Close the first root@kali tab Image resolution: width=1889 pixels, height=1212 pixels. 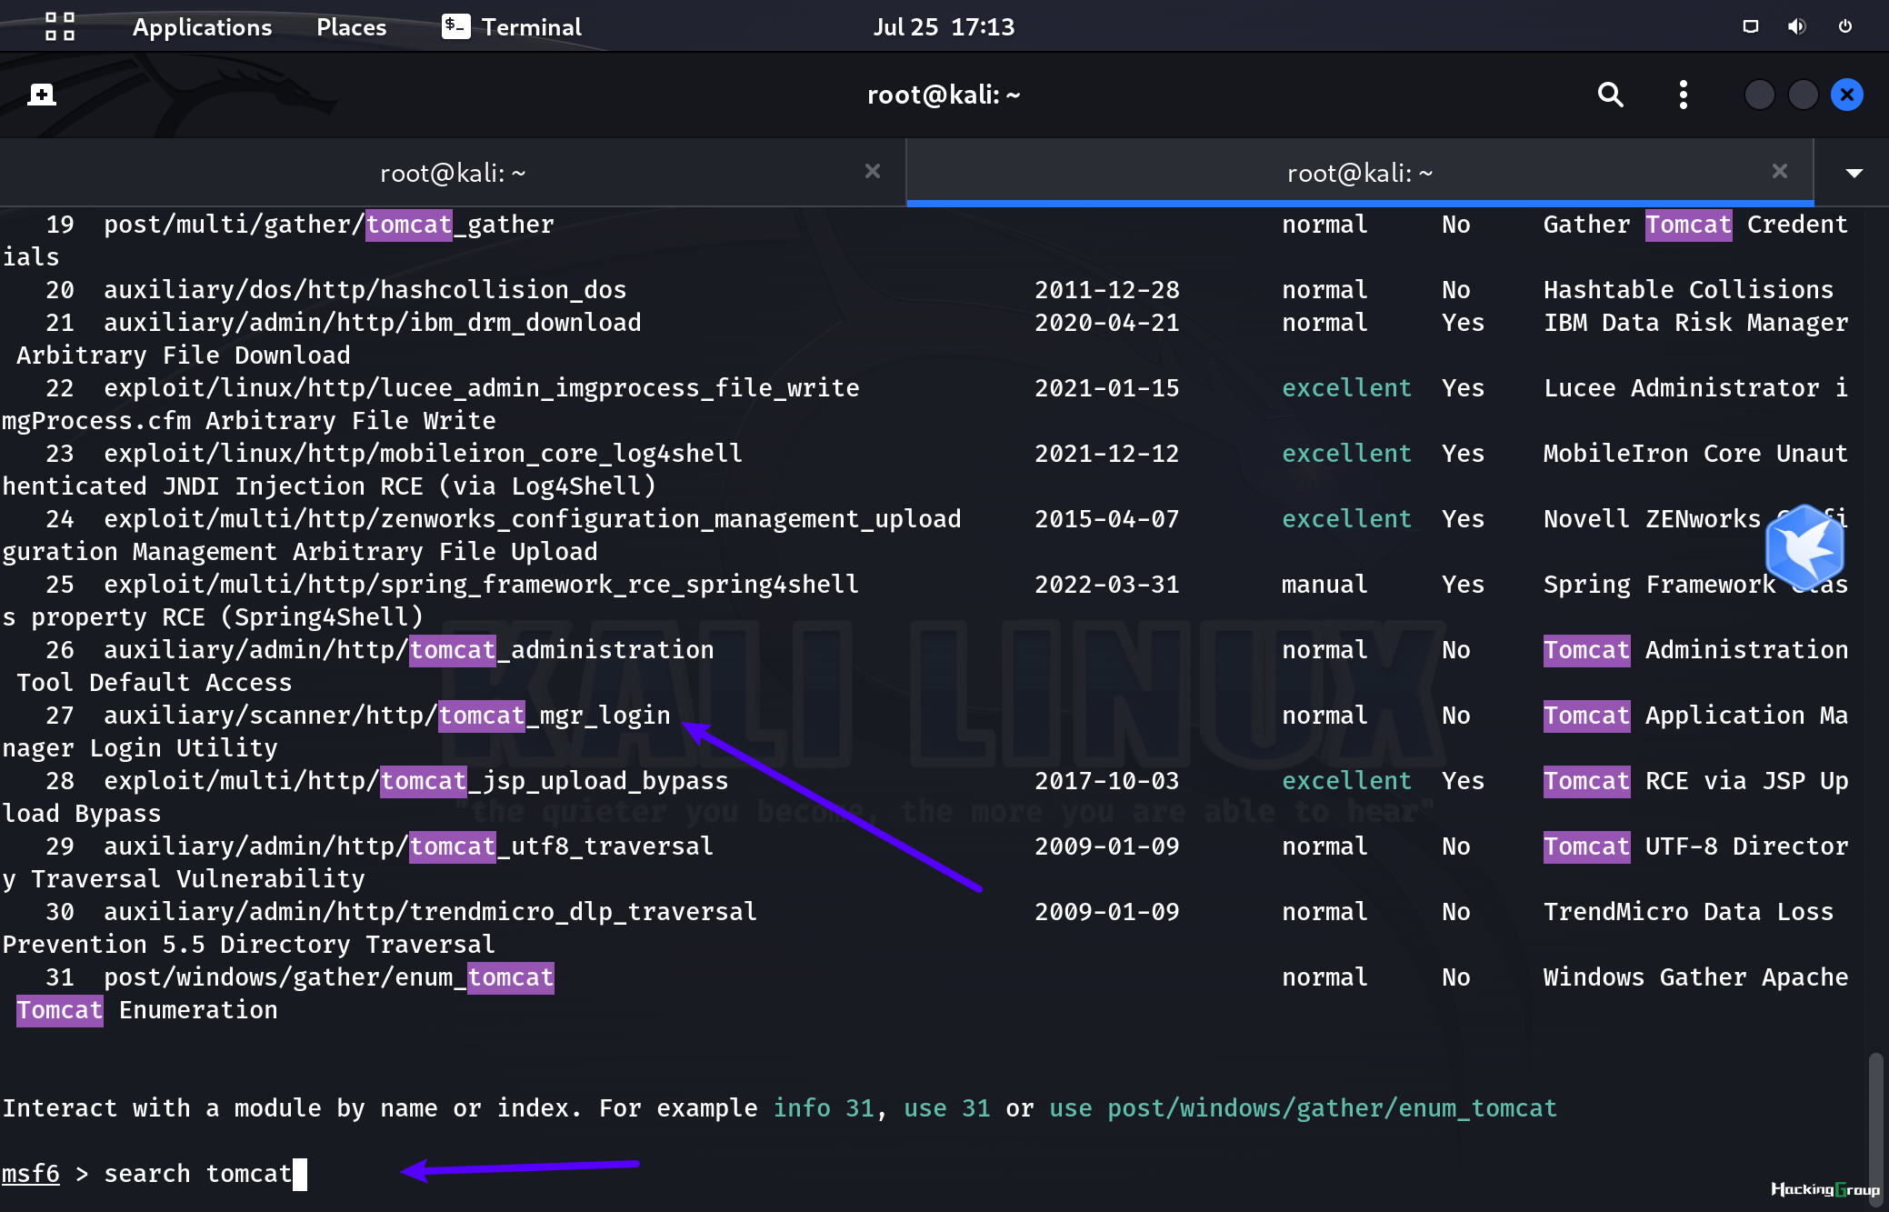point(873,171)
